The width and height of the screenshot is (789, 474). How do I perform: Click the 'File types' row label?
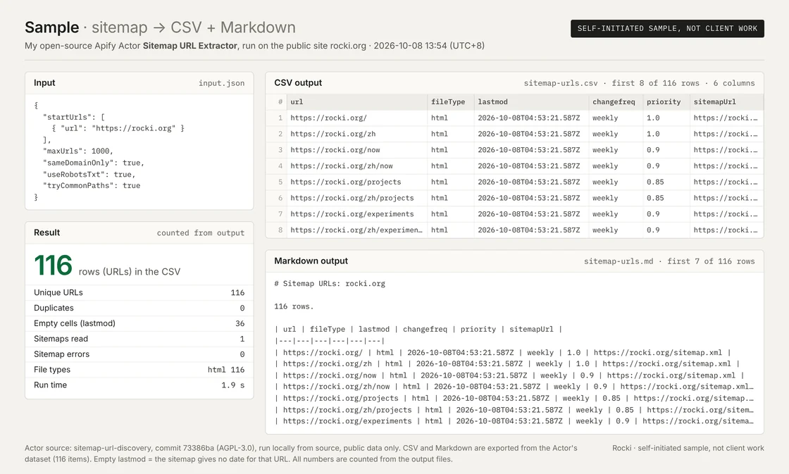tap(52, 369)
